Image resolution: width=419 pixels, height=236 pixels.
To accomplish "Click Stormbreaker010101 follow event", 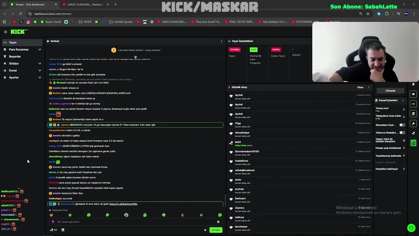I will click(x=300, y=153).
